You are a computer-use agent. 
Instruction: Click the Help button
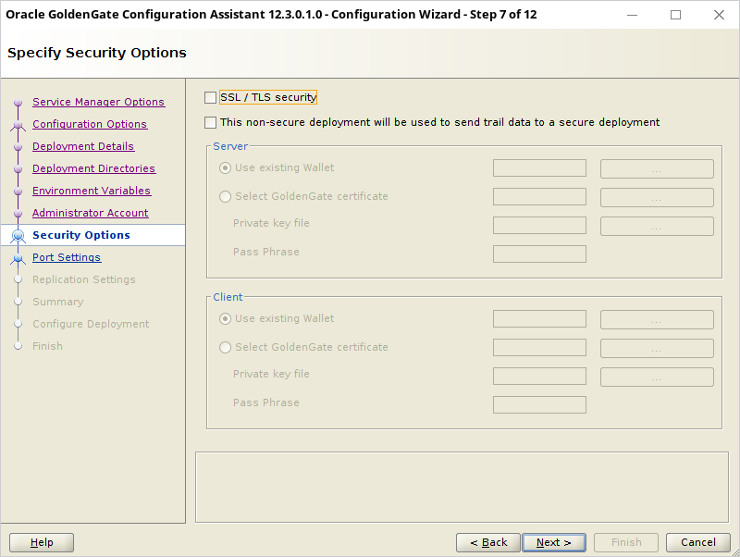[42, 542]
